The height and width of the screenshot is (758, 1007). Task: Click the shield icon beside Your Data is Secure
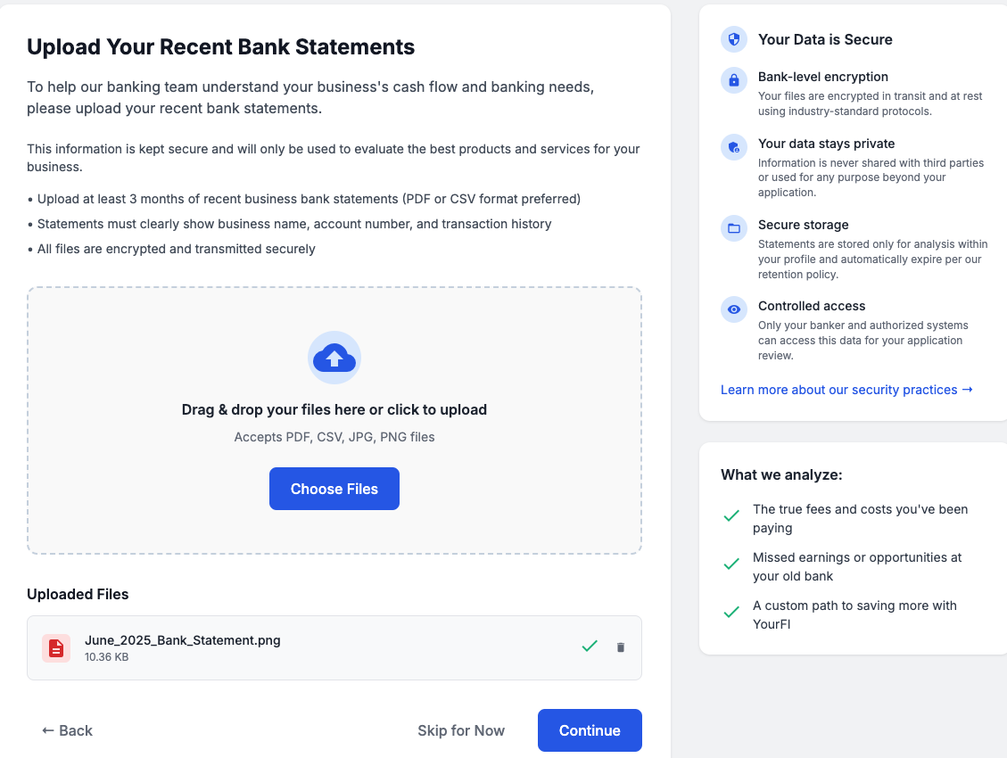click(x=734, y=39)
